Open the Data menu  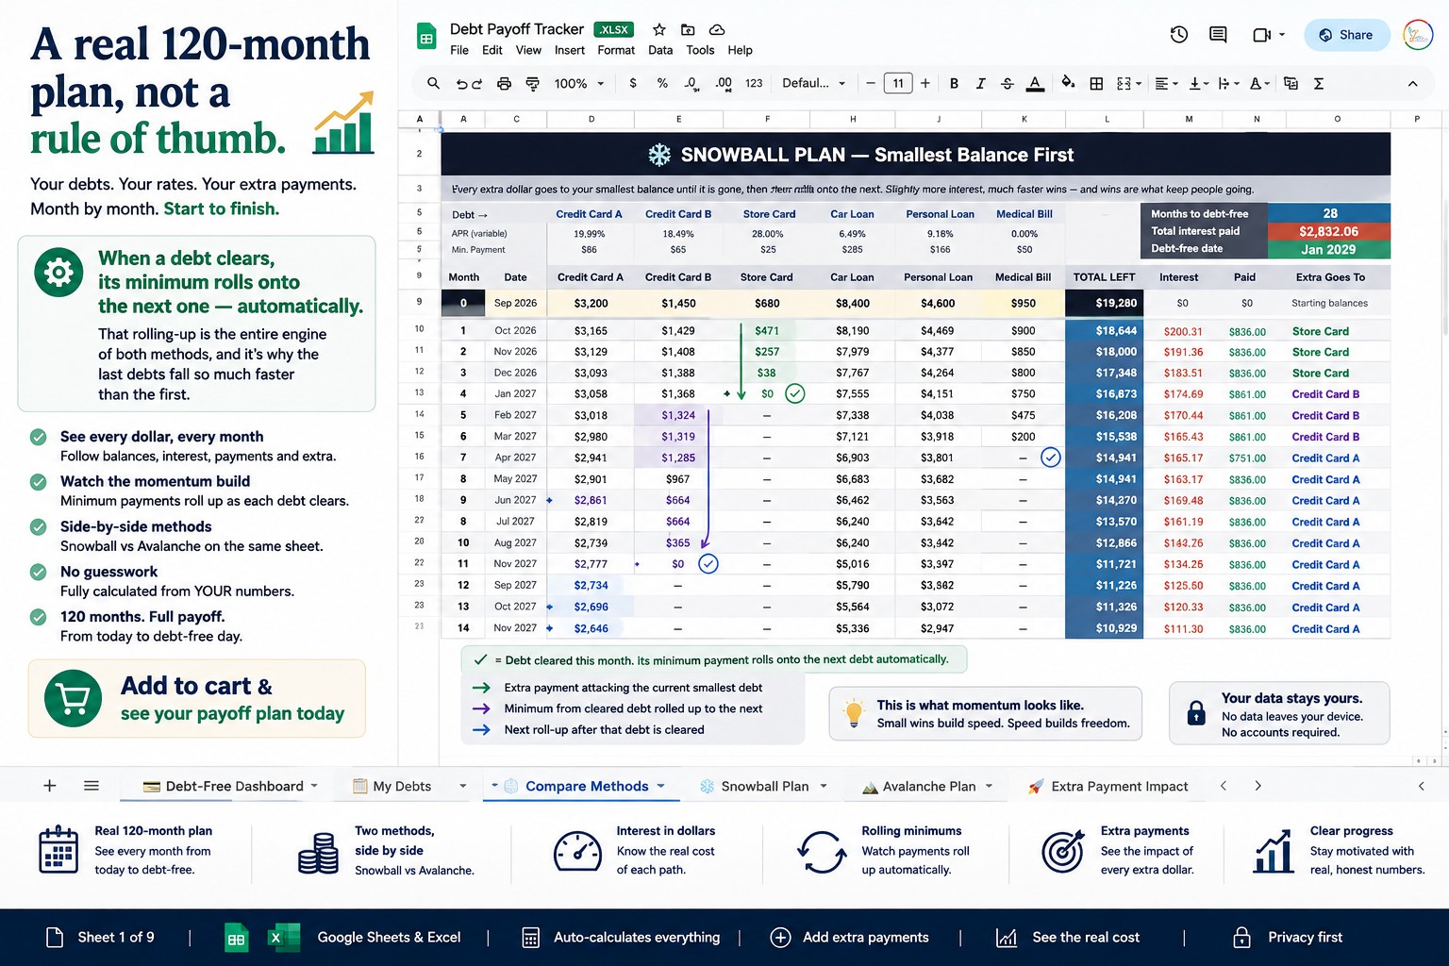pyautogui.click(x=660, y=50)
